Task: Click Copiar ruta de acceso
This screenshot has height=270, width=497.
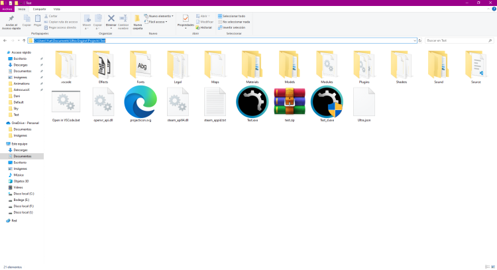Action: 61,22
